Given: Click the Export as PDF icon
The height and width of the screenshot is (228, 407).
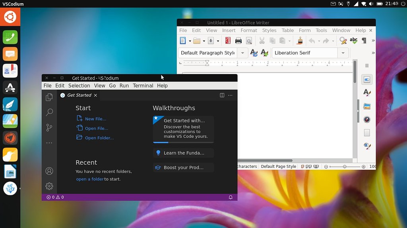Looking at the screenshot, I should [228, 41].
